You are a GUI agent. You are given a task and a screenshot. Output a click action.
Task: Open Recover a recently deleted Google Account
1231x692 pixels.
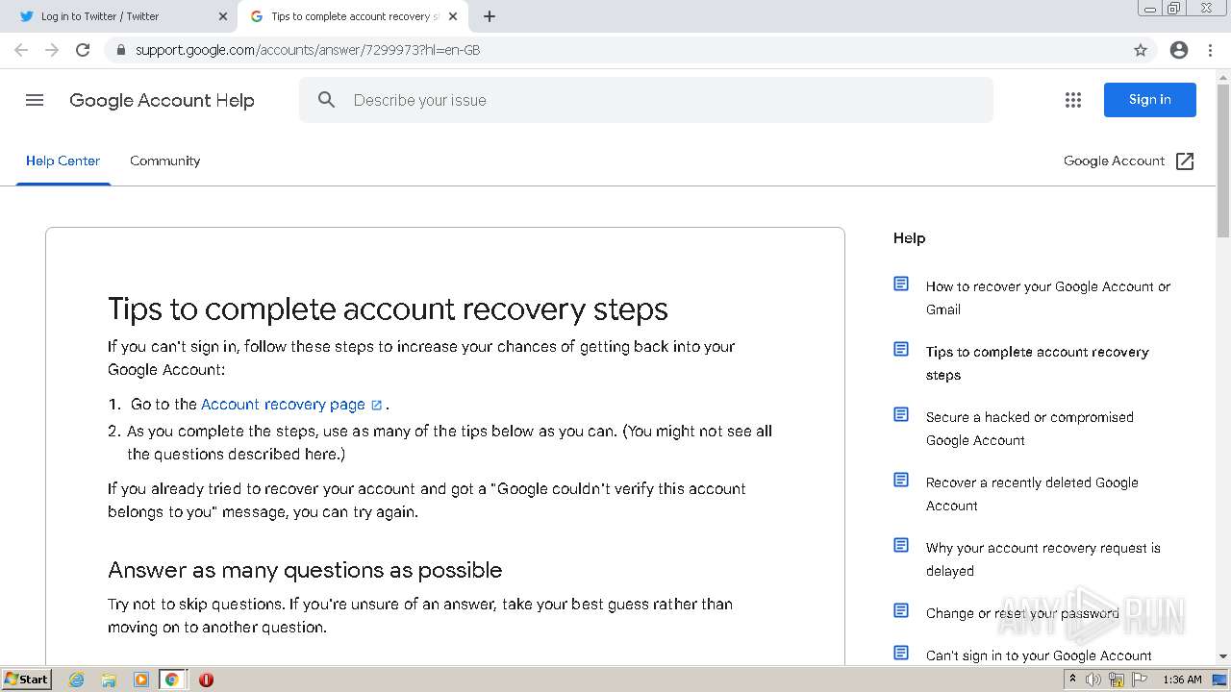1032,494
